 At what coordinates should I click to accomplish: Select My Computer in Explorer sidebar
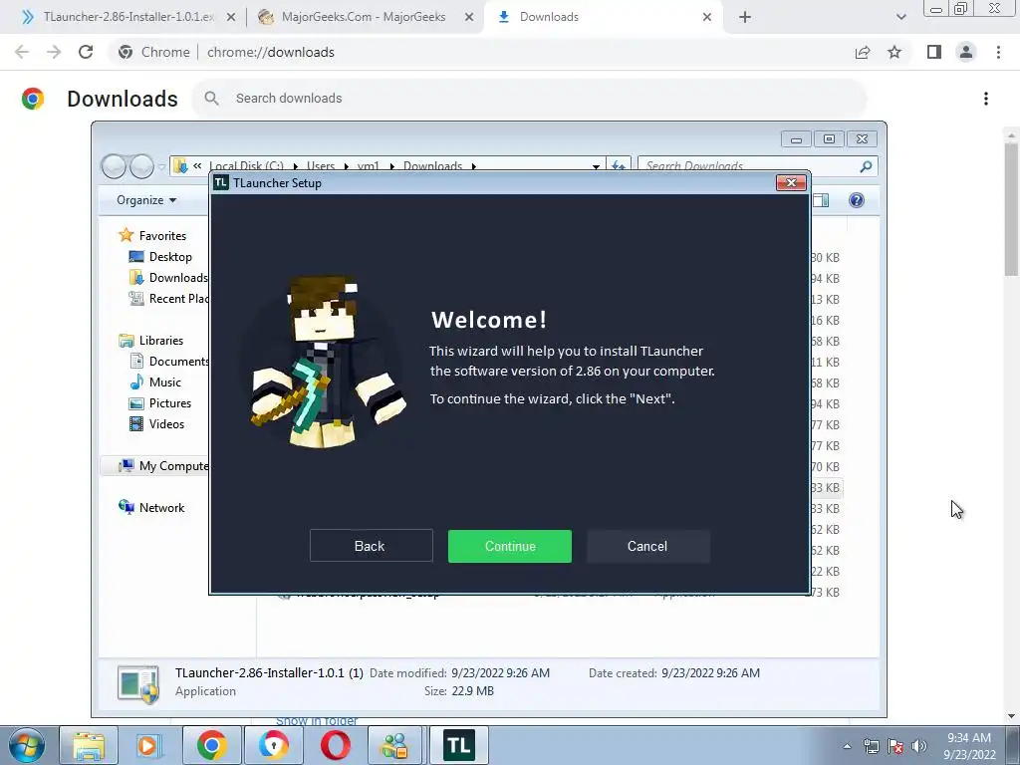(x=162, y=466)
